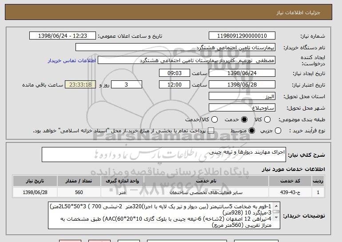This screenshot has height=242, width=342.
Task: Toggle the treasury documents payment checkbox
Action: (x=211, y=131)
